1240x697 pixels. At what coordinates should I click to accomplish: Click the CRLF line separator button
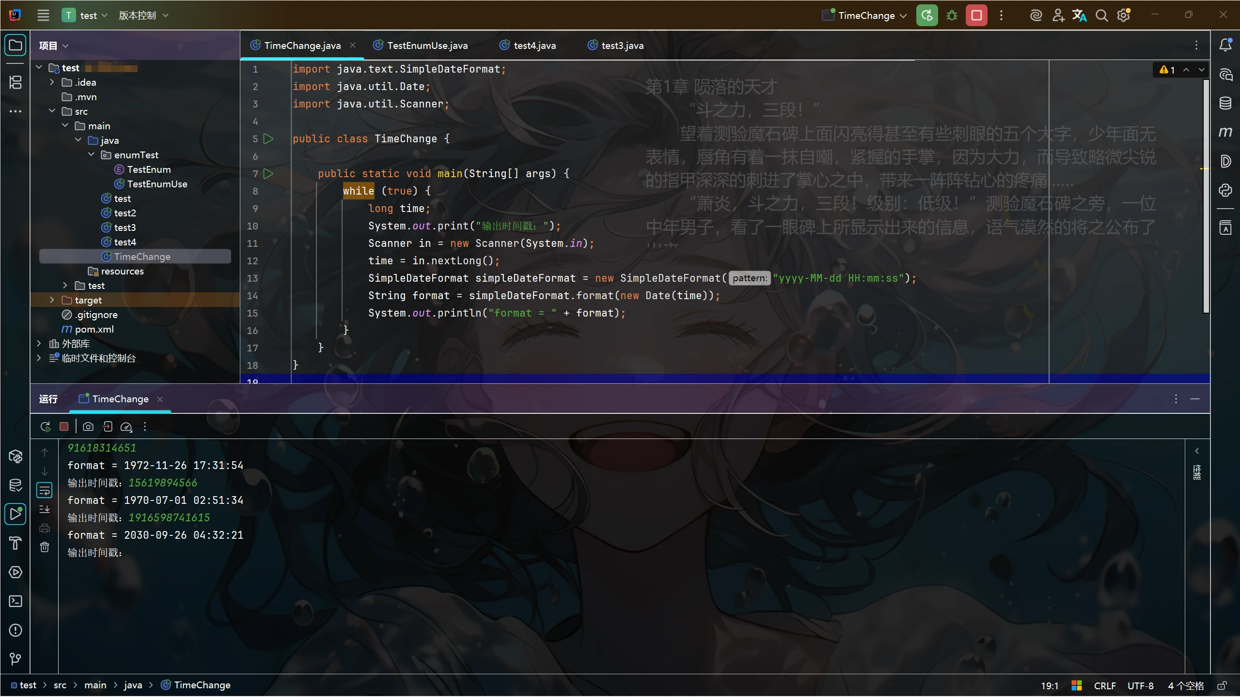point(1105,685)
